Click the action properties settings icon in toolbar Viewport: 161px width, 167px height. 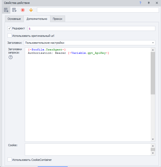click(x=6, y=10)
